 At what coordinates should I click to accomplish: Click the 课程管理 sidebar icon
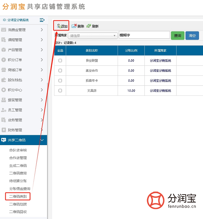pos(3,40)
